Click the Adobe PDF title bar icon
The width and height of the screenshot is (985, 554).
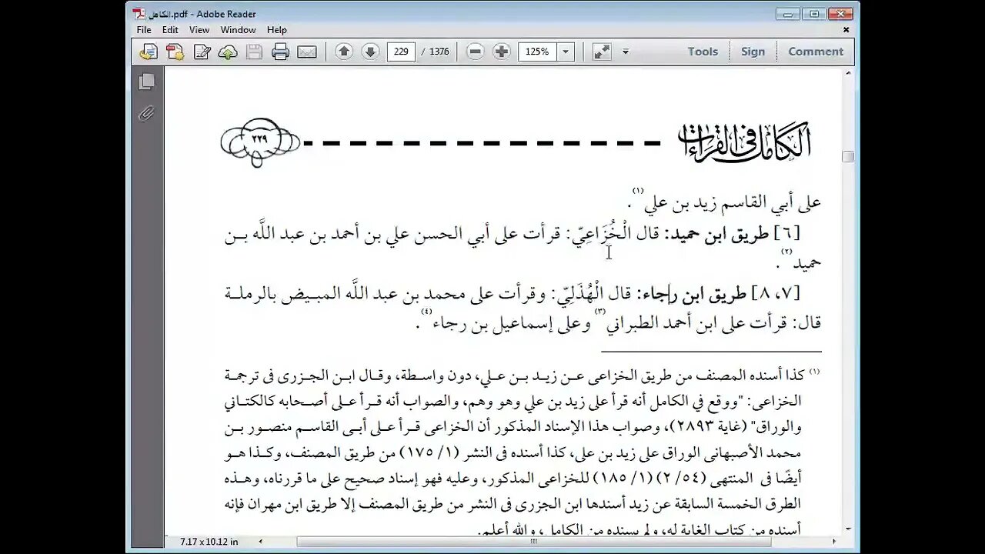(x=139, y=13)
